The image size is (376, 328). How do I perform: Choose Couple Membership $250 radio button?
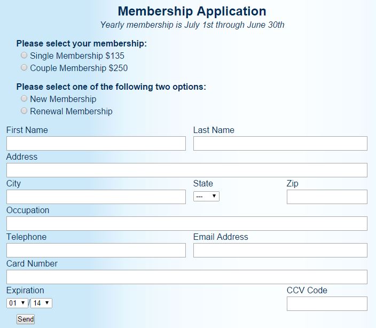coord(24,67)
